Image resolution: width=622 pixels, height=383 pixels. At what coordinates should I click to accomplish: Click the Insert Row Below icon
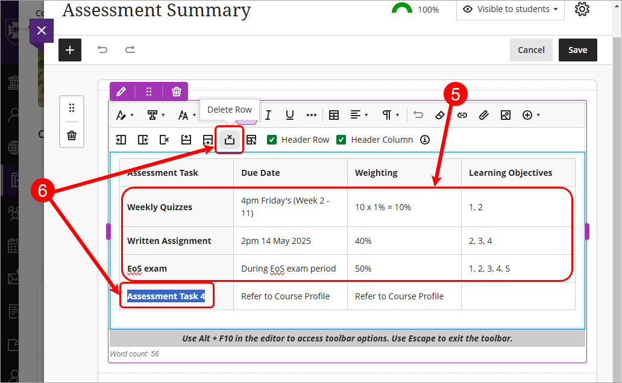pyautogui.click(x=209, y=139)
